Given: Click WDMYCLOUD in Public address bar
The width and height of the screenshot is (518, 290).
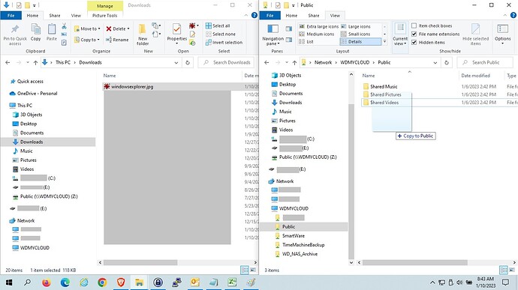Looking at the screenshot, I should coord(355,62).
